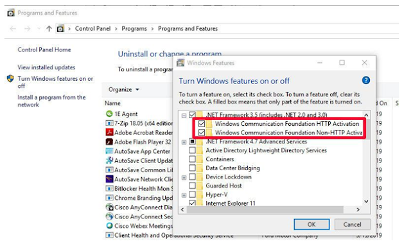Click the AutoSave Client Update icon

(x=109, y=161)
